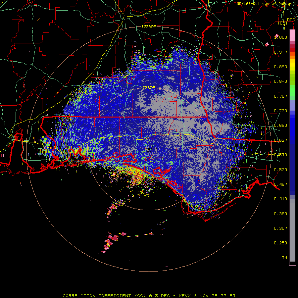Click the 0.893 scale value
298x298 pixels.
point(280,67)
